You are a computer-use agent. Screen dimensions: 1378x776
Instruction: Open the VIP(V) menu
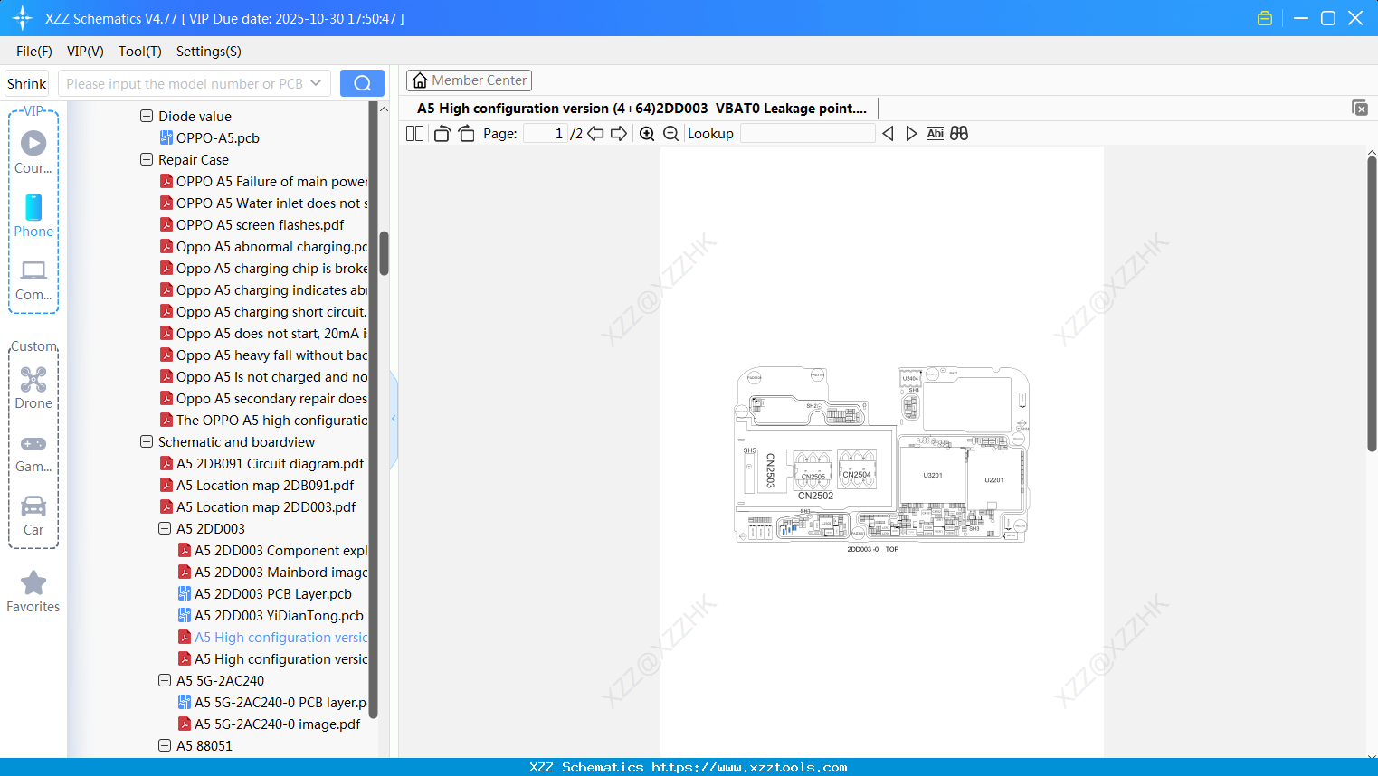pyautogui.click(x=85, y=52)
